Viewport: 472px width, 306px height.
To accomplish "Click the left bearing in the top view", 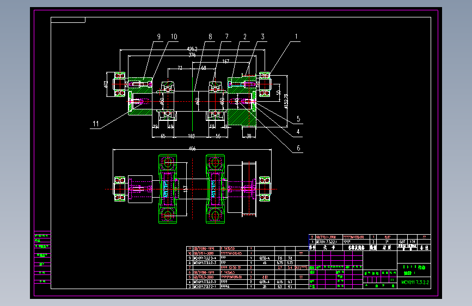I will (x=120, y=84).
